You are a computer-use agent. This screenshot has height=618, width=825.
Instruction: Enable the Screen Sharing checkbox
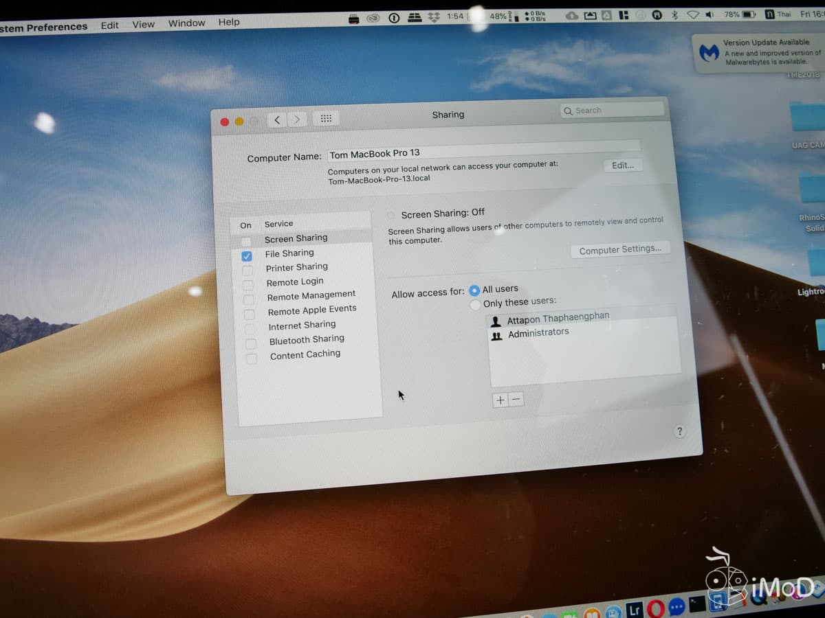coord(246,241)
